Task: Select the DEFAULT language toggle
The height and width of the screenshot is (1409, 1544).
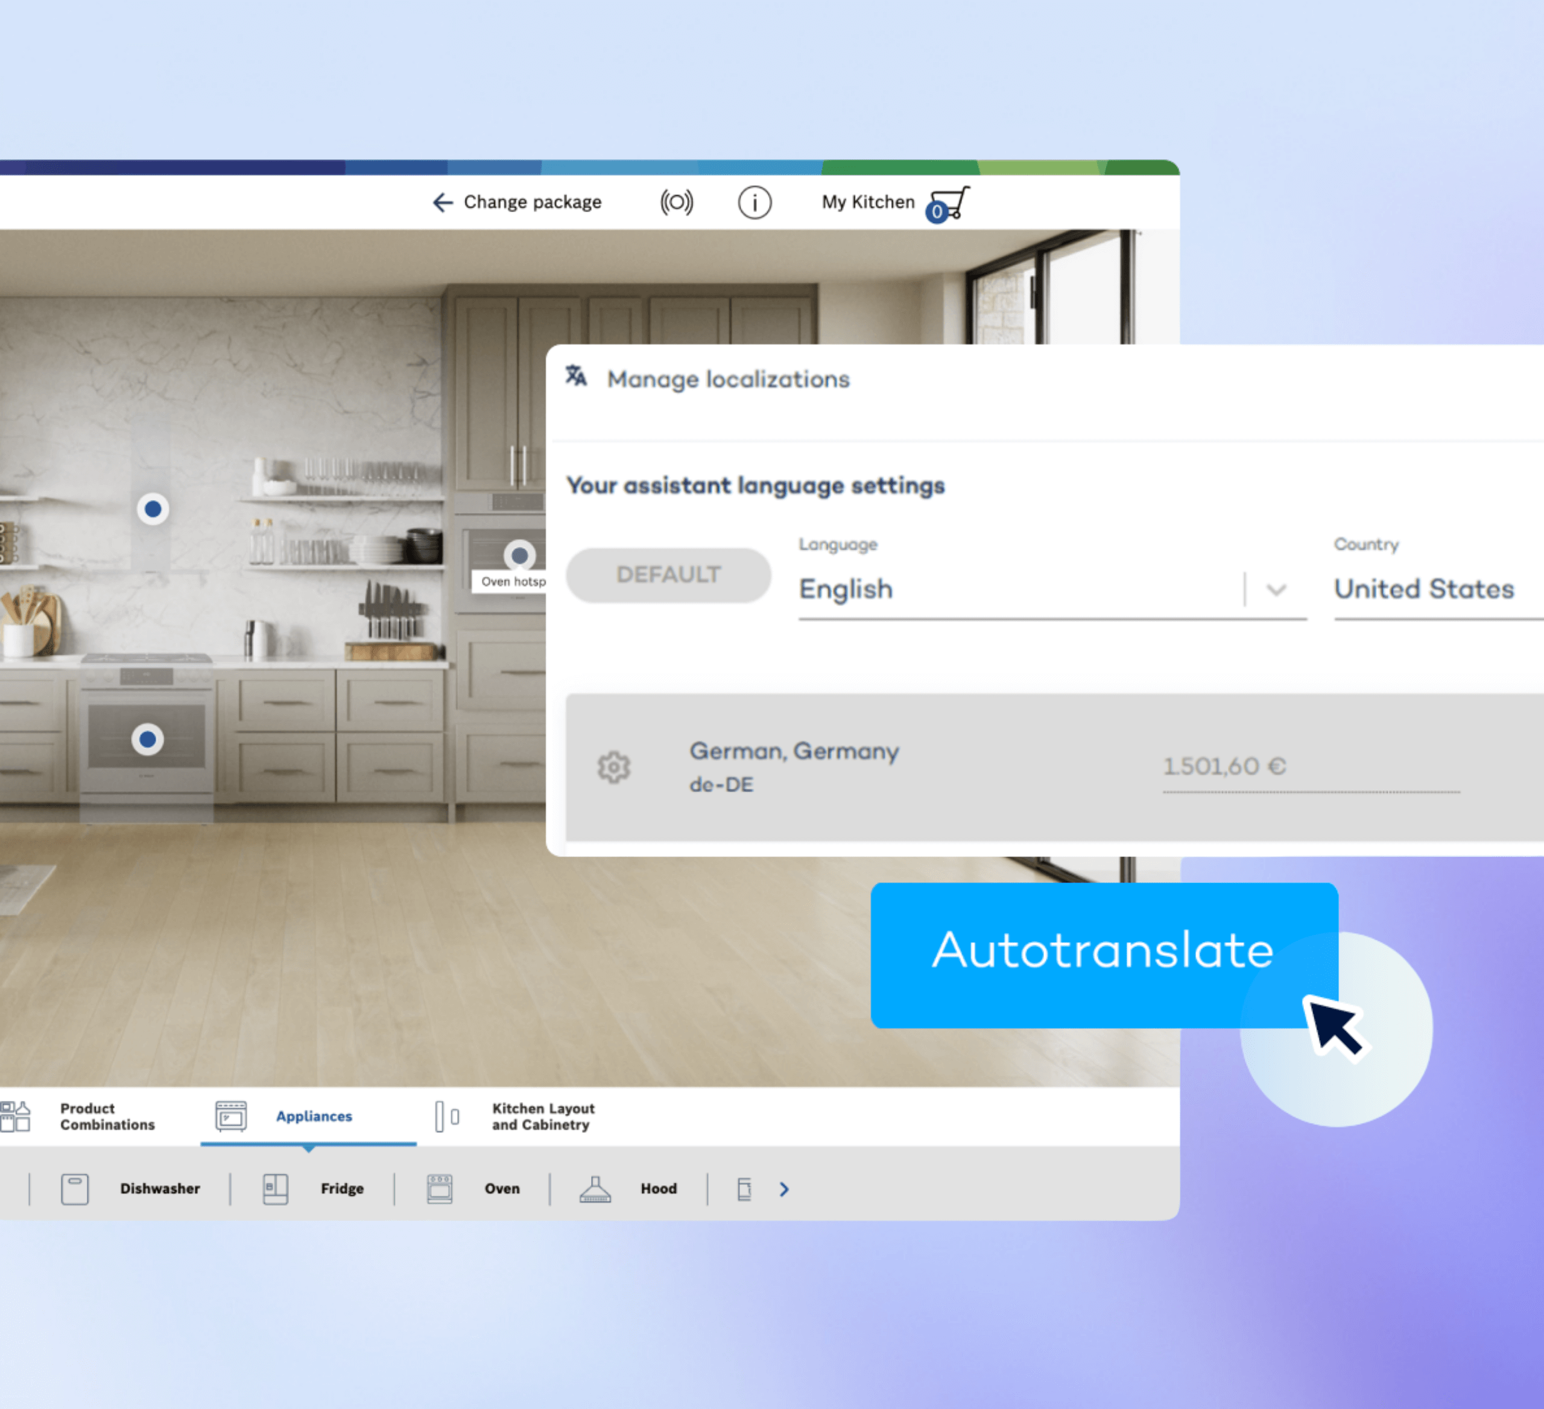Action: (667, 575)
